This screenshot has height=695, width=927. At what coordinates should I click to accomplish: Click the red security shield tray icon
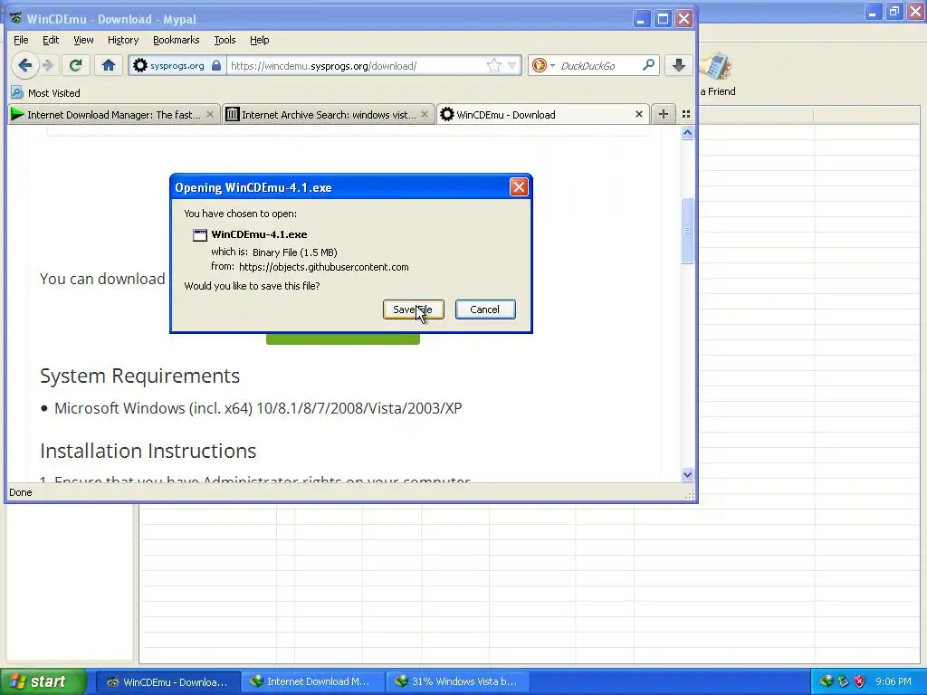(860, 681)
